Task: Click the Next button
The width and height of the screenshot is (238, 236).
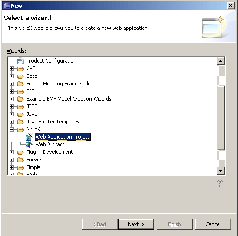Action: [x=136, y=224]
